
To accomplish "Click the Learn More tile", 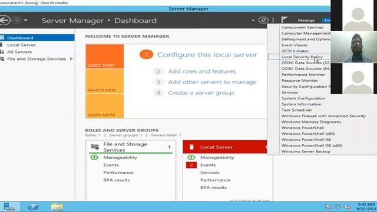I will click(x=105, y=106).
